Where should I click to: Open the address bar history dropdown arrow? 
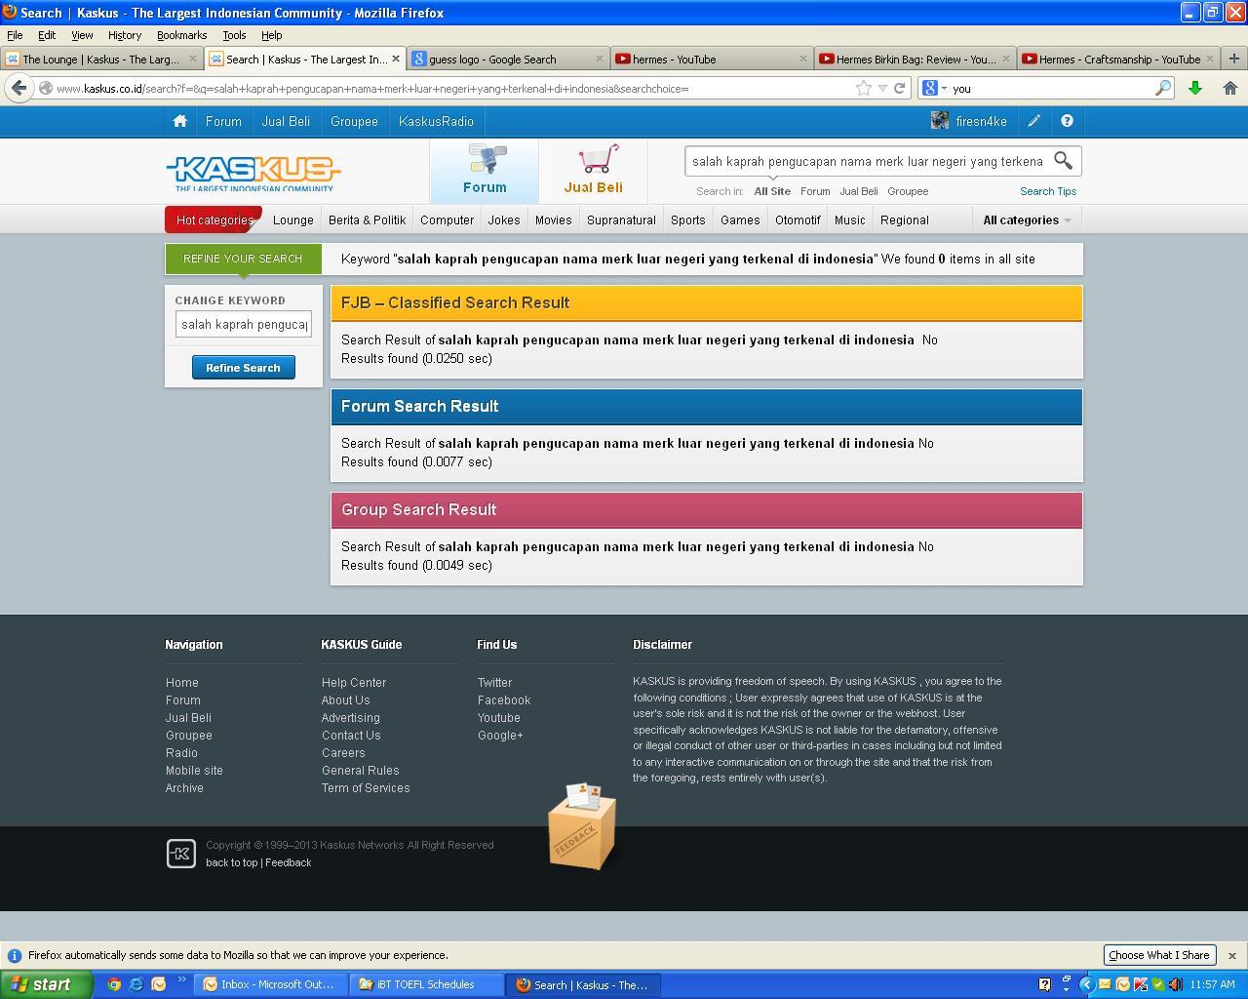point(882,88)
